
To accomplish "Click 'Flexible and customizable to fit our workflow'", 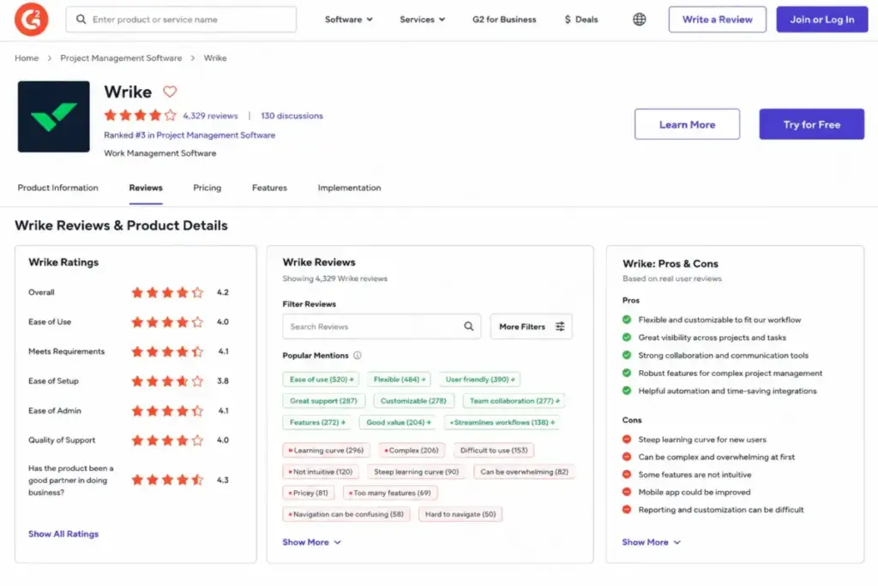I will tap(719, 320).
